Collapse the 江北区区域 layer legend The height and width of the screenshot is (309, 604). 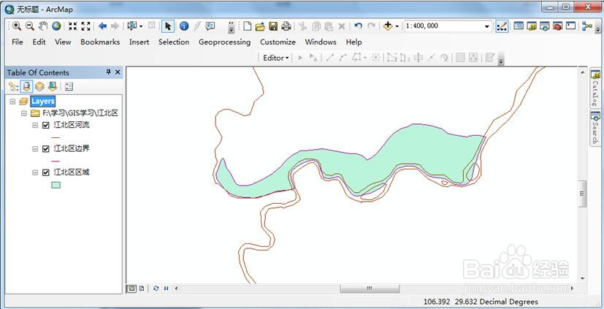click(35, 172)
